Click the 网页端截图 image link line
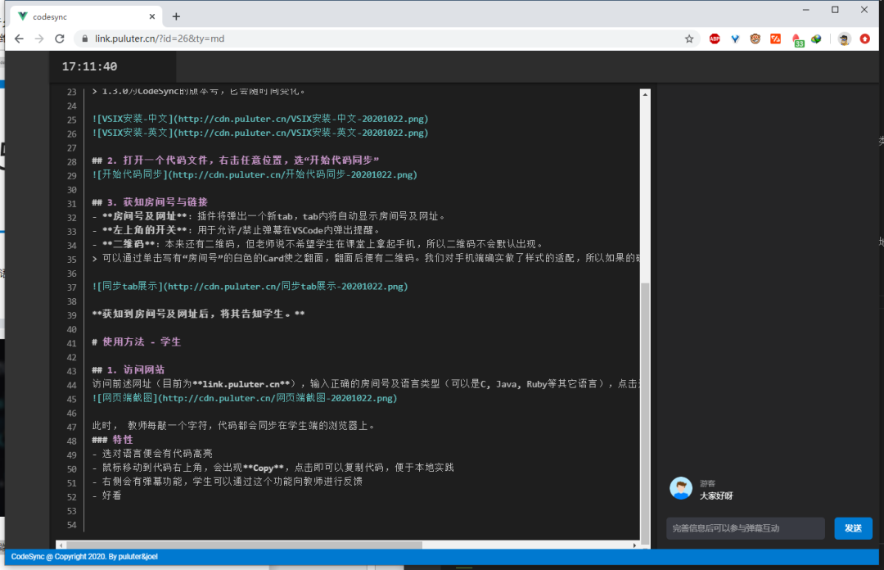Image resolution: width=884 pixels, height=570 pixels. point(245,399)
